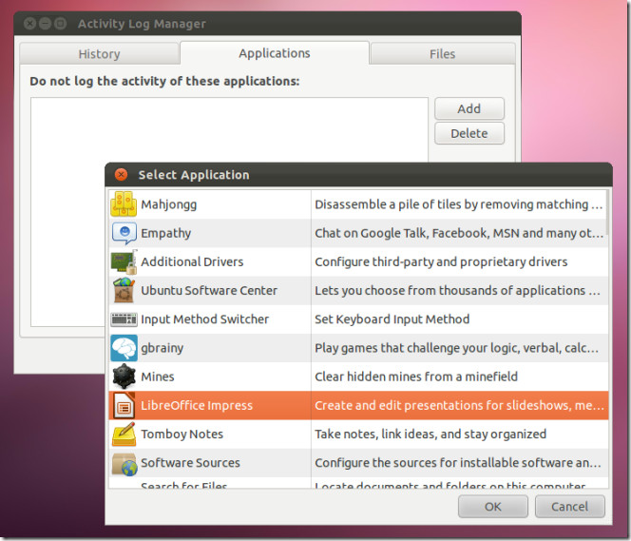Choose Tomboy Notes name text
Image resolution: width=631 pixels, height=541 pixels.
pyautogui.click(x=182, y=434)
